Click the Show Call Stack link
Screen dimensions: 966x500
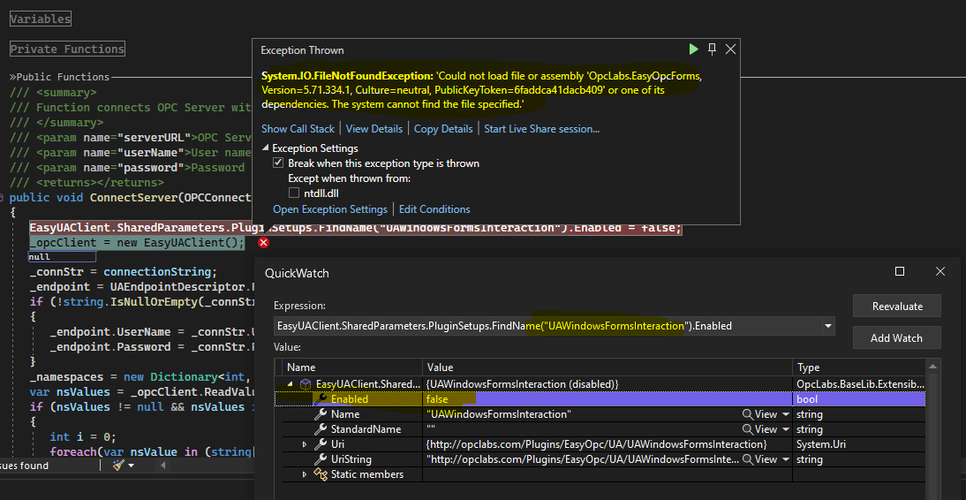298,129
